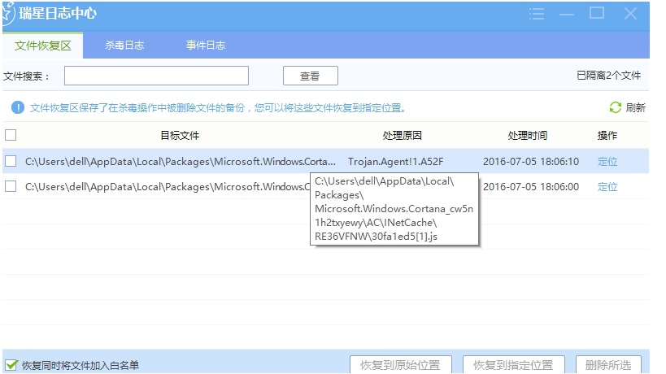Screen dimensions: 666x374
Task: Check the 18:06:00 file row checkbox
Action: pos(11,186)
